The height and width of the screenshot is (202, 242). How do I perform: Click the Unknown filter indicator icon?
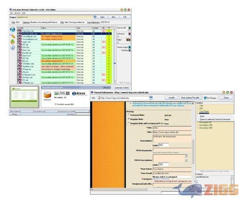[129, 34]
